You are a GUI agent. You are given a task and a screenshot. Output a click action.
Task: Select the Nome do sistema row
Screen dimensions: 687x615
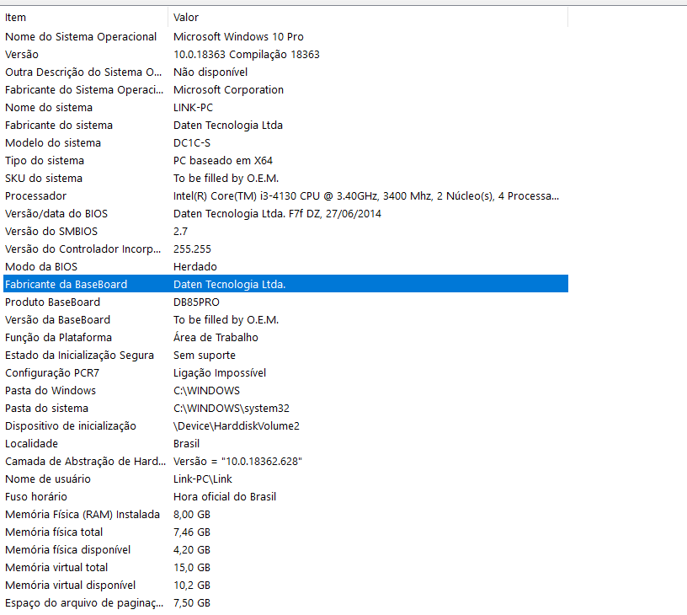click(x=285, y=107)
